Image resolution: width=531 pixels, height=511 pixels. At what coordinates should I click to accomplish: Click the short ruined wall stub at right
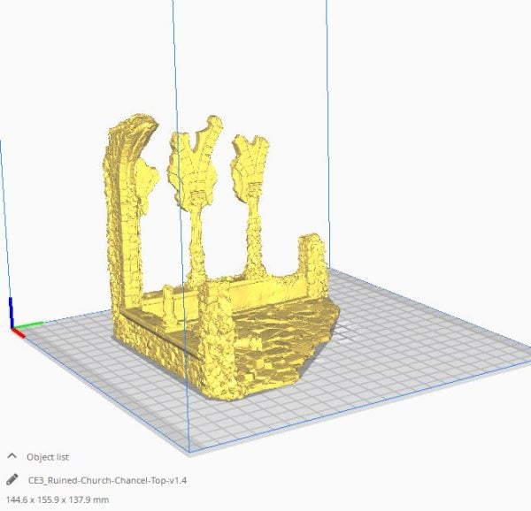click(312, 259)
